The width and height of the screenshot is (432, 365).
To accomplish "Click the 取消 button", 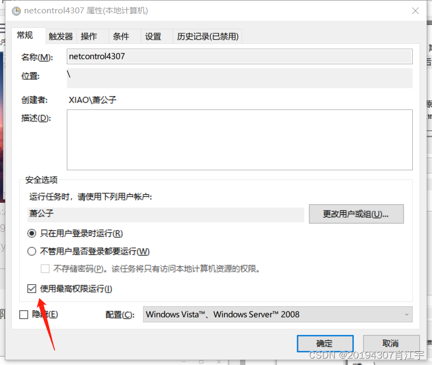I will (391, 344).
